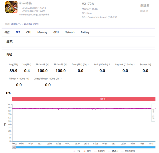The height and width of the screenshot is (153, 159).
Task: Toggle the Jank series in legend
Action: tap(87, 151)
